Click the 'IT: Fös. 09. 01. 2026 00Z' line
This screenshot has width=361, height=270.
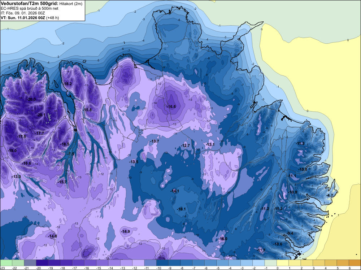point(23,13)
